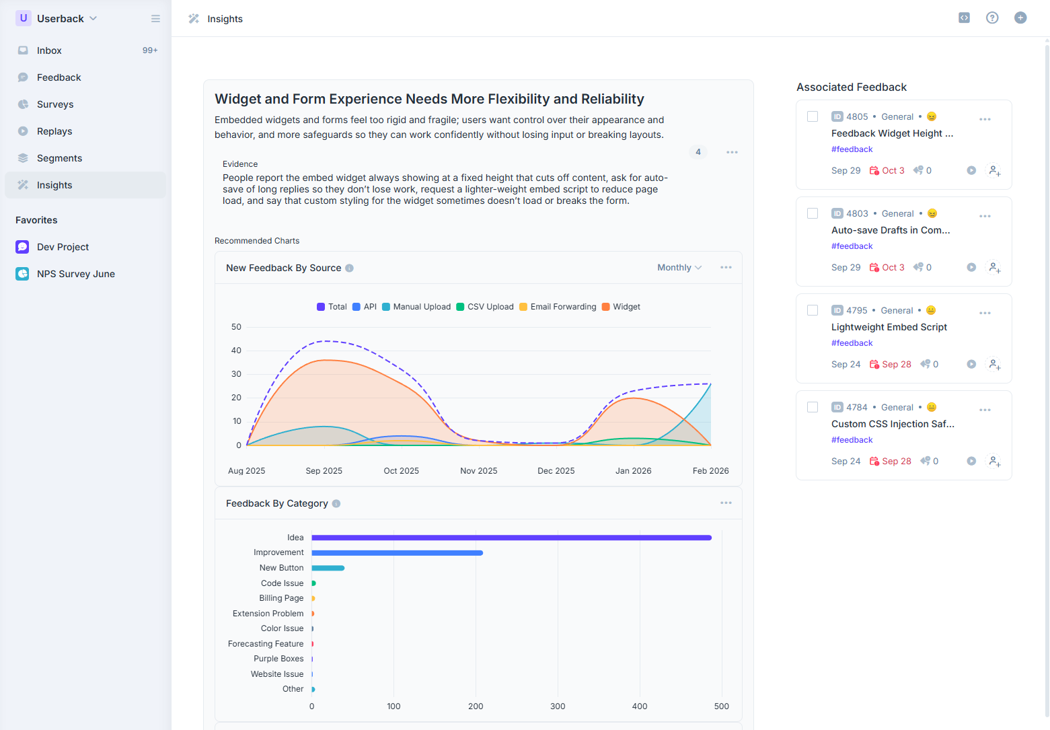Select checkbox for feedback 4784

[x=813, y=407]
